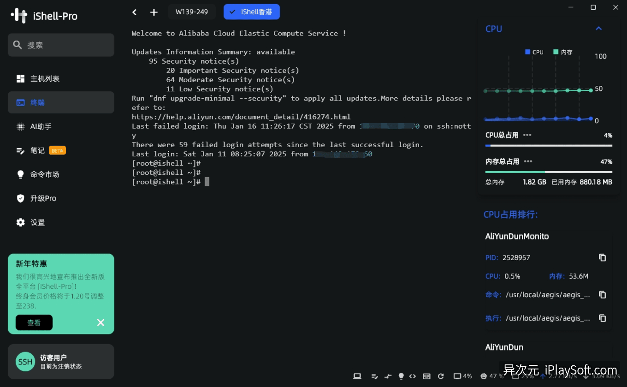This screenshot has height=387, width=627.
Task: Click the refresh icon in the status bar
Action: pyautogui.click(x=441, y=376)
